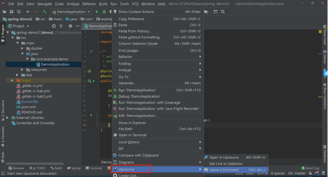Open the Project tool window sidebar button
The image size is (328, 177).
click(x=3, y=34)
